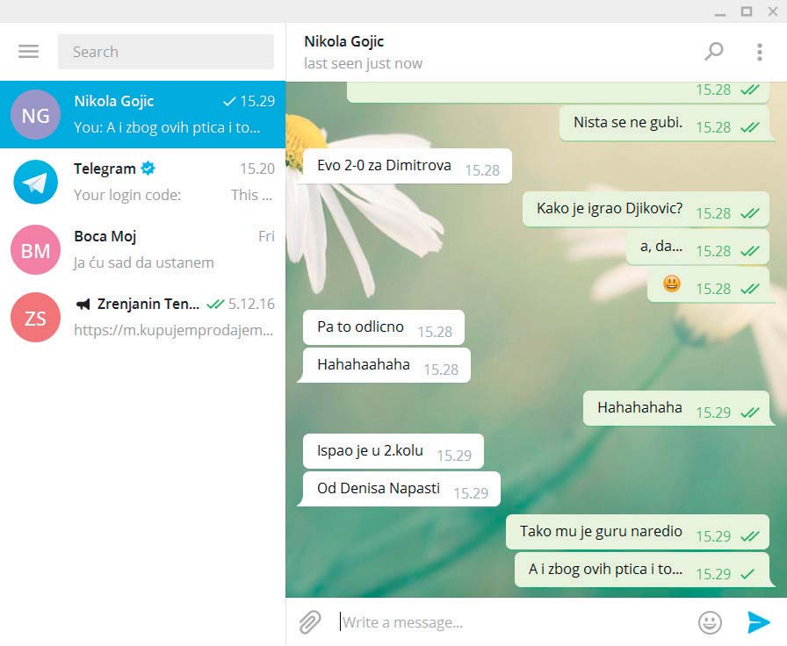Click message 'a, da...'
The height and width of the screenshot is (646, 787).
coord(697,247)
